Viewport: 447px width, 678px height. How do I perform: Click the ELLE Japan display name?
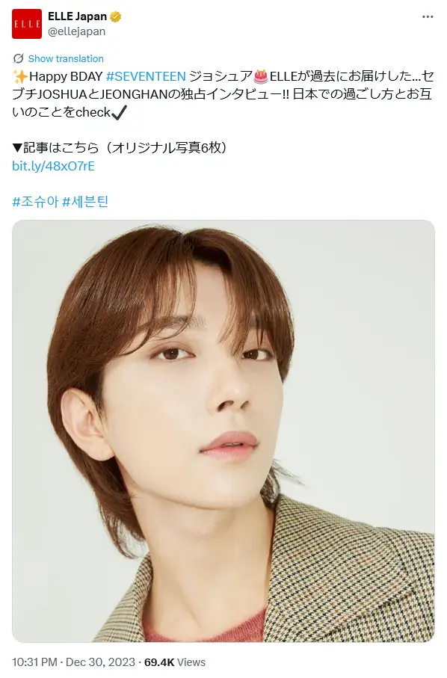pos(78,16)
